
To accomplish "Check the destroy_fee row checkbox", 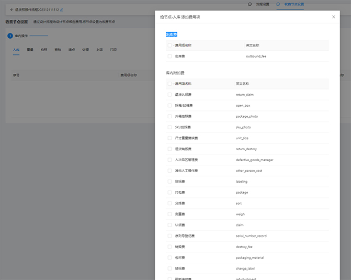I will [x=169, y=247].
